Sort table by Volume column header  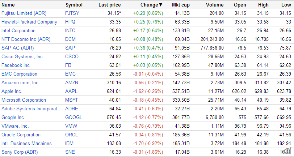(215, 5)
